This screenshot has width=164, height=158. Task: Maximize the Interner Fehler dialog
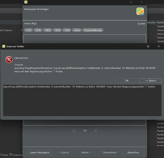pos(148,46)
